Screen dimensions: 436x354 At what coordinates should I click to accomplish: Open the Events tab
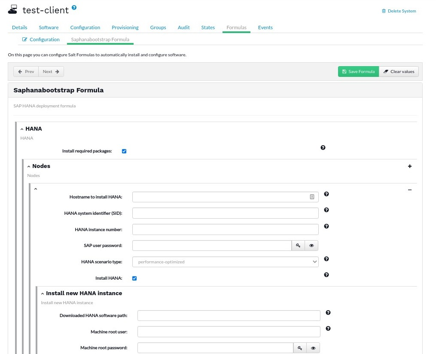tap(265, 27)
